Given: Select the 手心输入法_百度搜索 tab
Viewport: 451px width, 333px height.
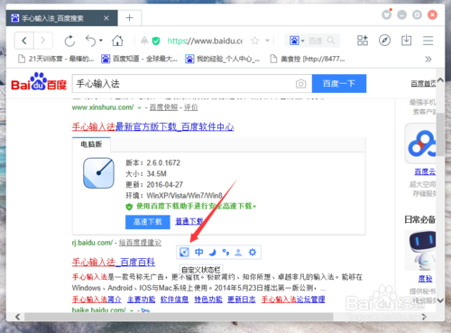Looking at the screenshot, I should (61, 18).
